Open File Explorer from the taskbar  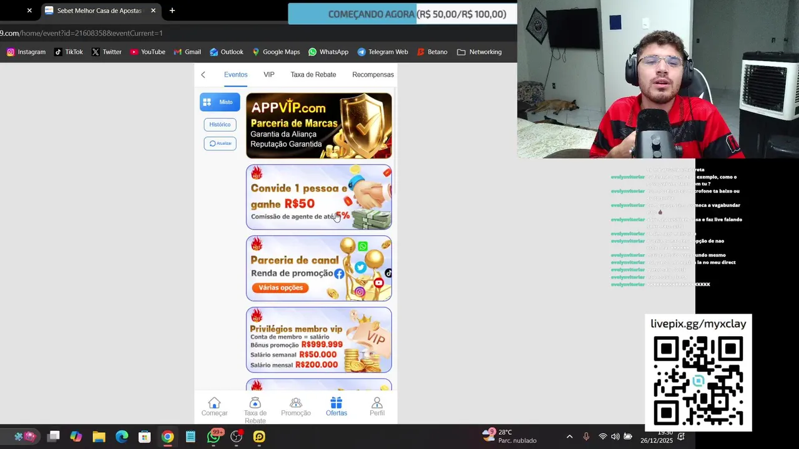pyautogui.click(x=99, y=437)
